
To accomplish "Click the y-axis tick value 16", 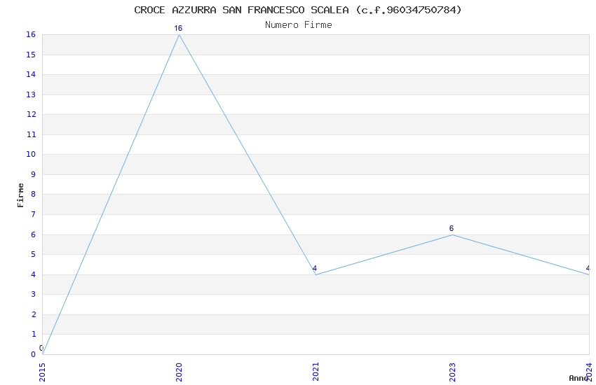I will pyautogui.click(x=31, y=35).
